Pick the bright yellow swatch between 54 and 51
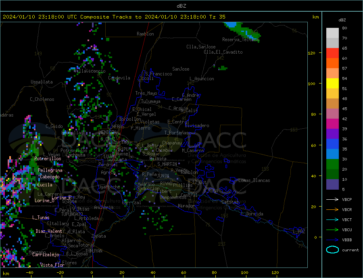The image size is (363, 278). point(332,84)
